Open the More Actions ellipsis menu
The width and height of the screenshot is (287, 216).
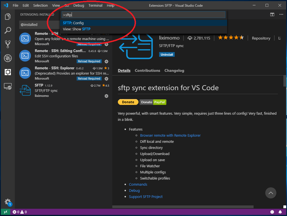(281, 14)
